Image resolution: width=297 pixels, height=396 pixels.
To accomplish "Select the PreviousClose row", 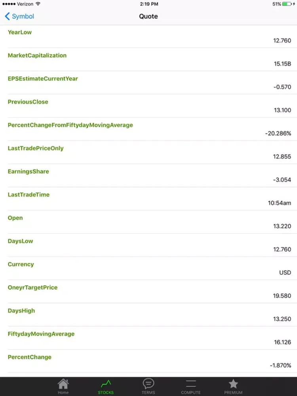I will (x=148, y=106).
